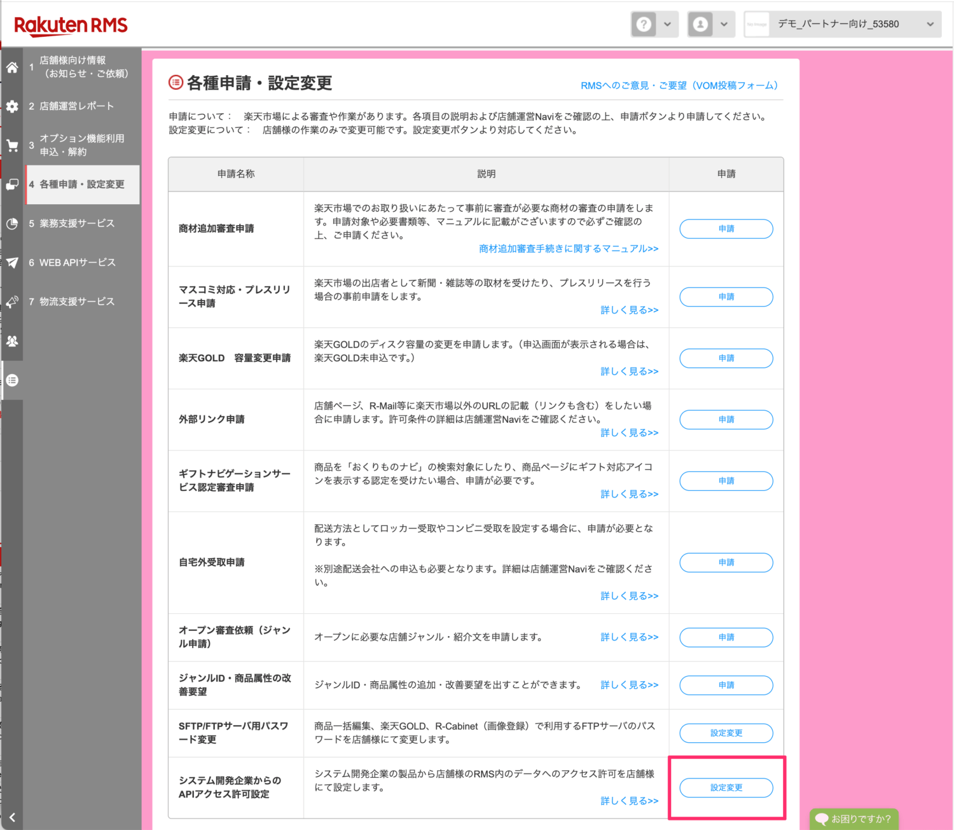The image size is (954, 830).
Task: Click the 説明 column header
Action: (487, 174)
